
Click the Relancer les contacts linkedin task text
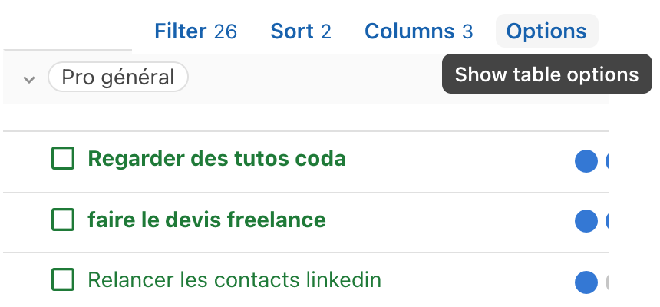coord(234,280)
